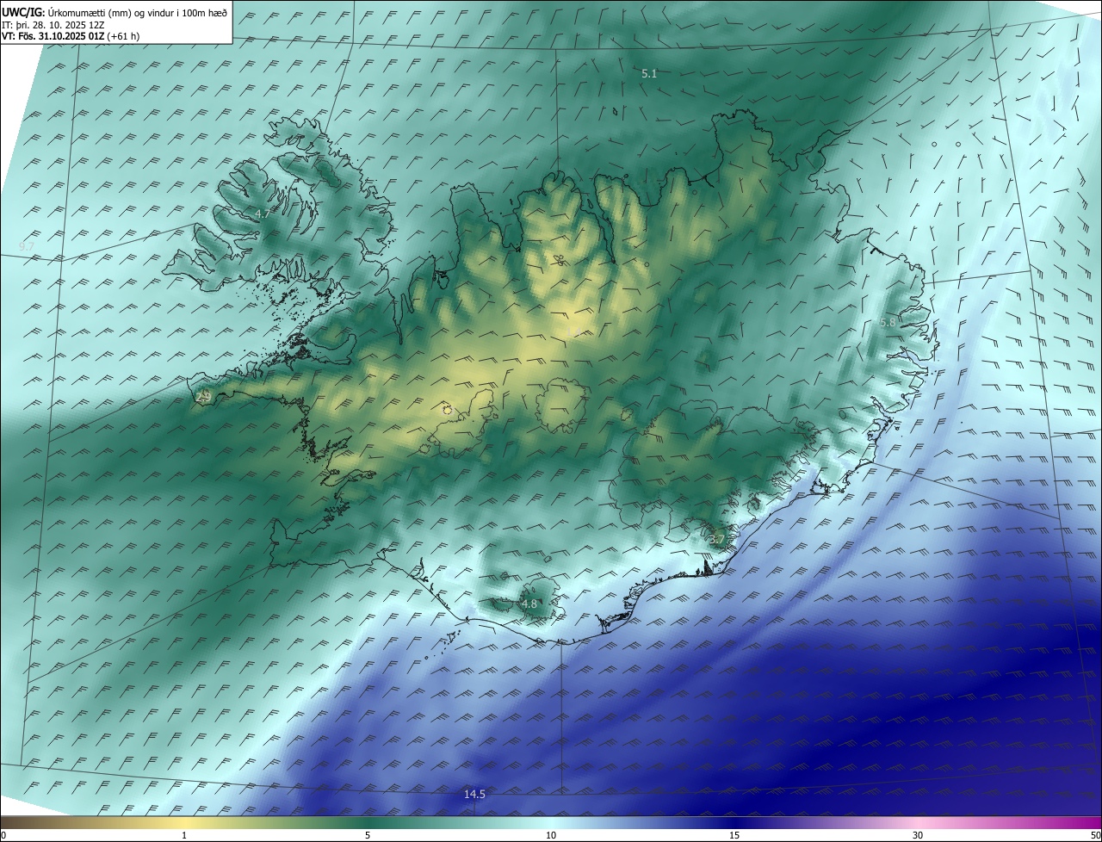Click the initial time 'IT: þri. 28. 10. 2025 12Z'
Viewport: 1102px width, 842px height.
53,25
